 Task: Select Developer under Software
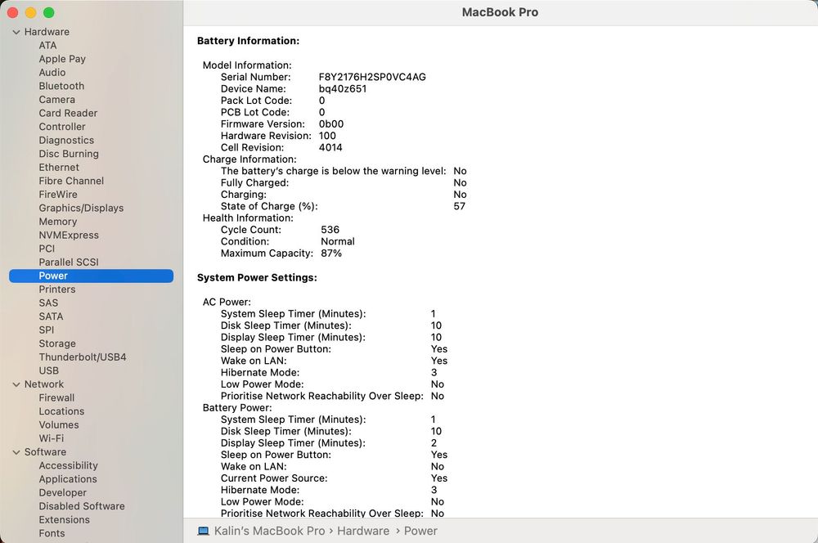coord(63,493)
